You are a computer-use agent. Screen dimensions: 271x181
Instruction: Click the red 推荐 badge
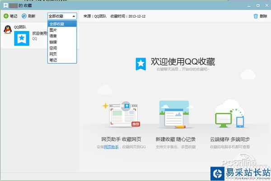[x=135, y=124]
